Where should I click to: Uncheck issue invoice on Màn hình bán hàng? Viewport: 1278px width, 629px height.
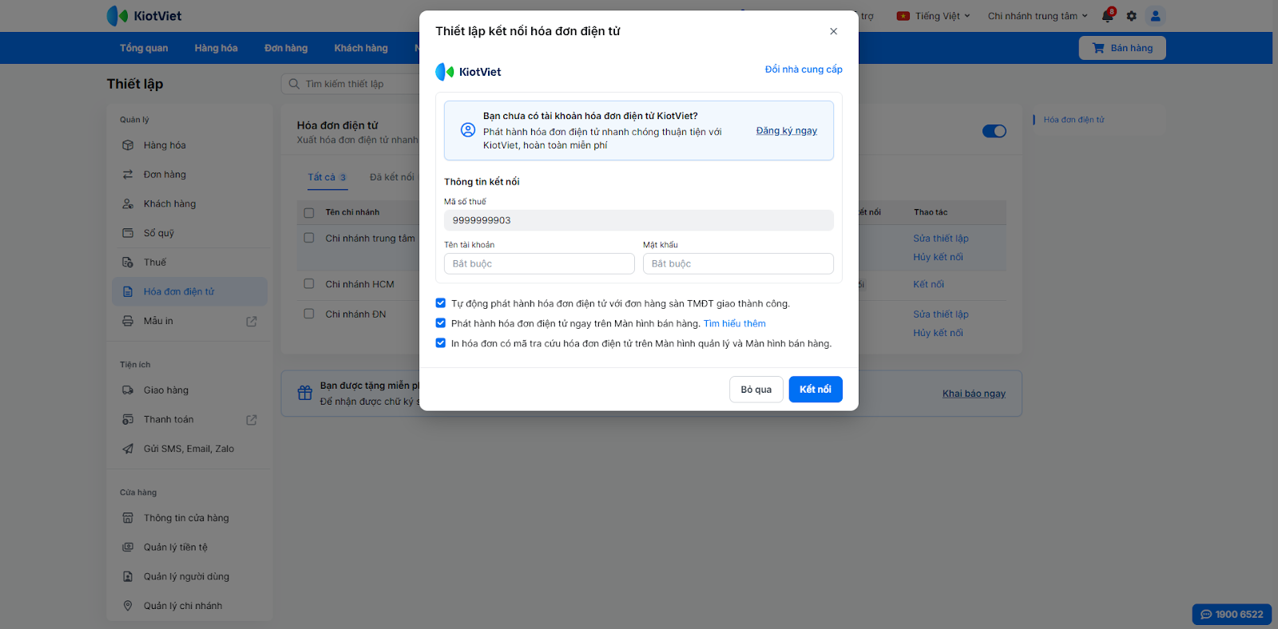click(441, 323)
